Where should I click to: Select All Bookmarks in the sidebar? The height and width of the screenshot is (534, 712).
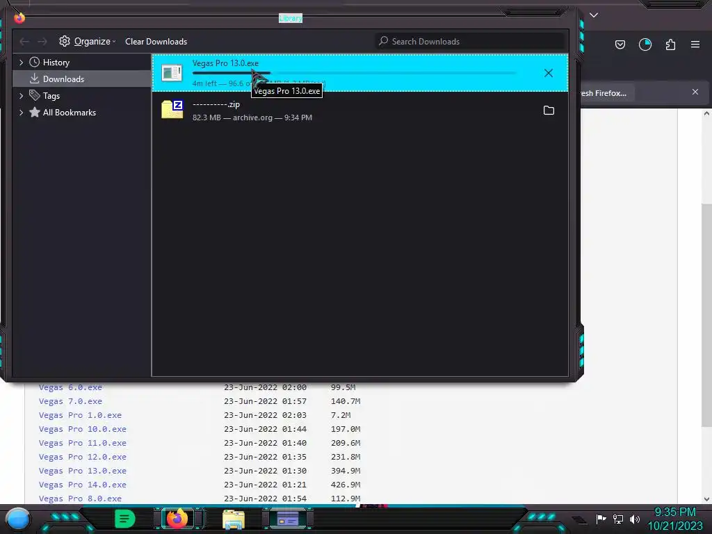pos(69,113)
